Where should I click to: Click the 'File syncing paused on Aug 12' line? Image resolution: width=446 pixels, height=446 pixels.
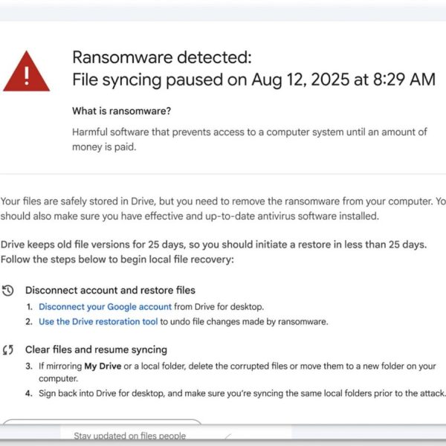pos(253,80)
